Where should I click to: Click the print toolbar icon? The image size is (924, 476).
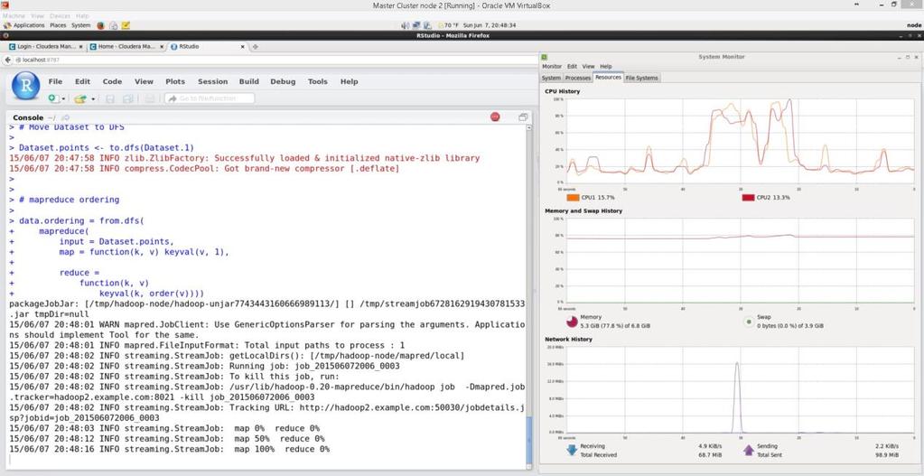[150, 98]
